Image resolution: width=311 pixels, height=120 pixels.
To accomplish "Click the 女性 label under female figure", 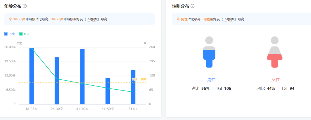I will point(276,80).
